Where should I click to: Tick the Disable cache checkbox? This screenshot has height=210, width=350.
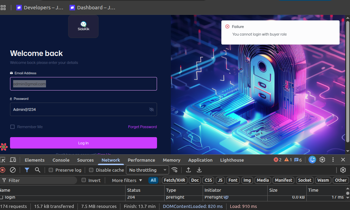(91, 170)
